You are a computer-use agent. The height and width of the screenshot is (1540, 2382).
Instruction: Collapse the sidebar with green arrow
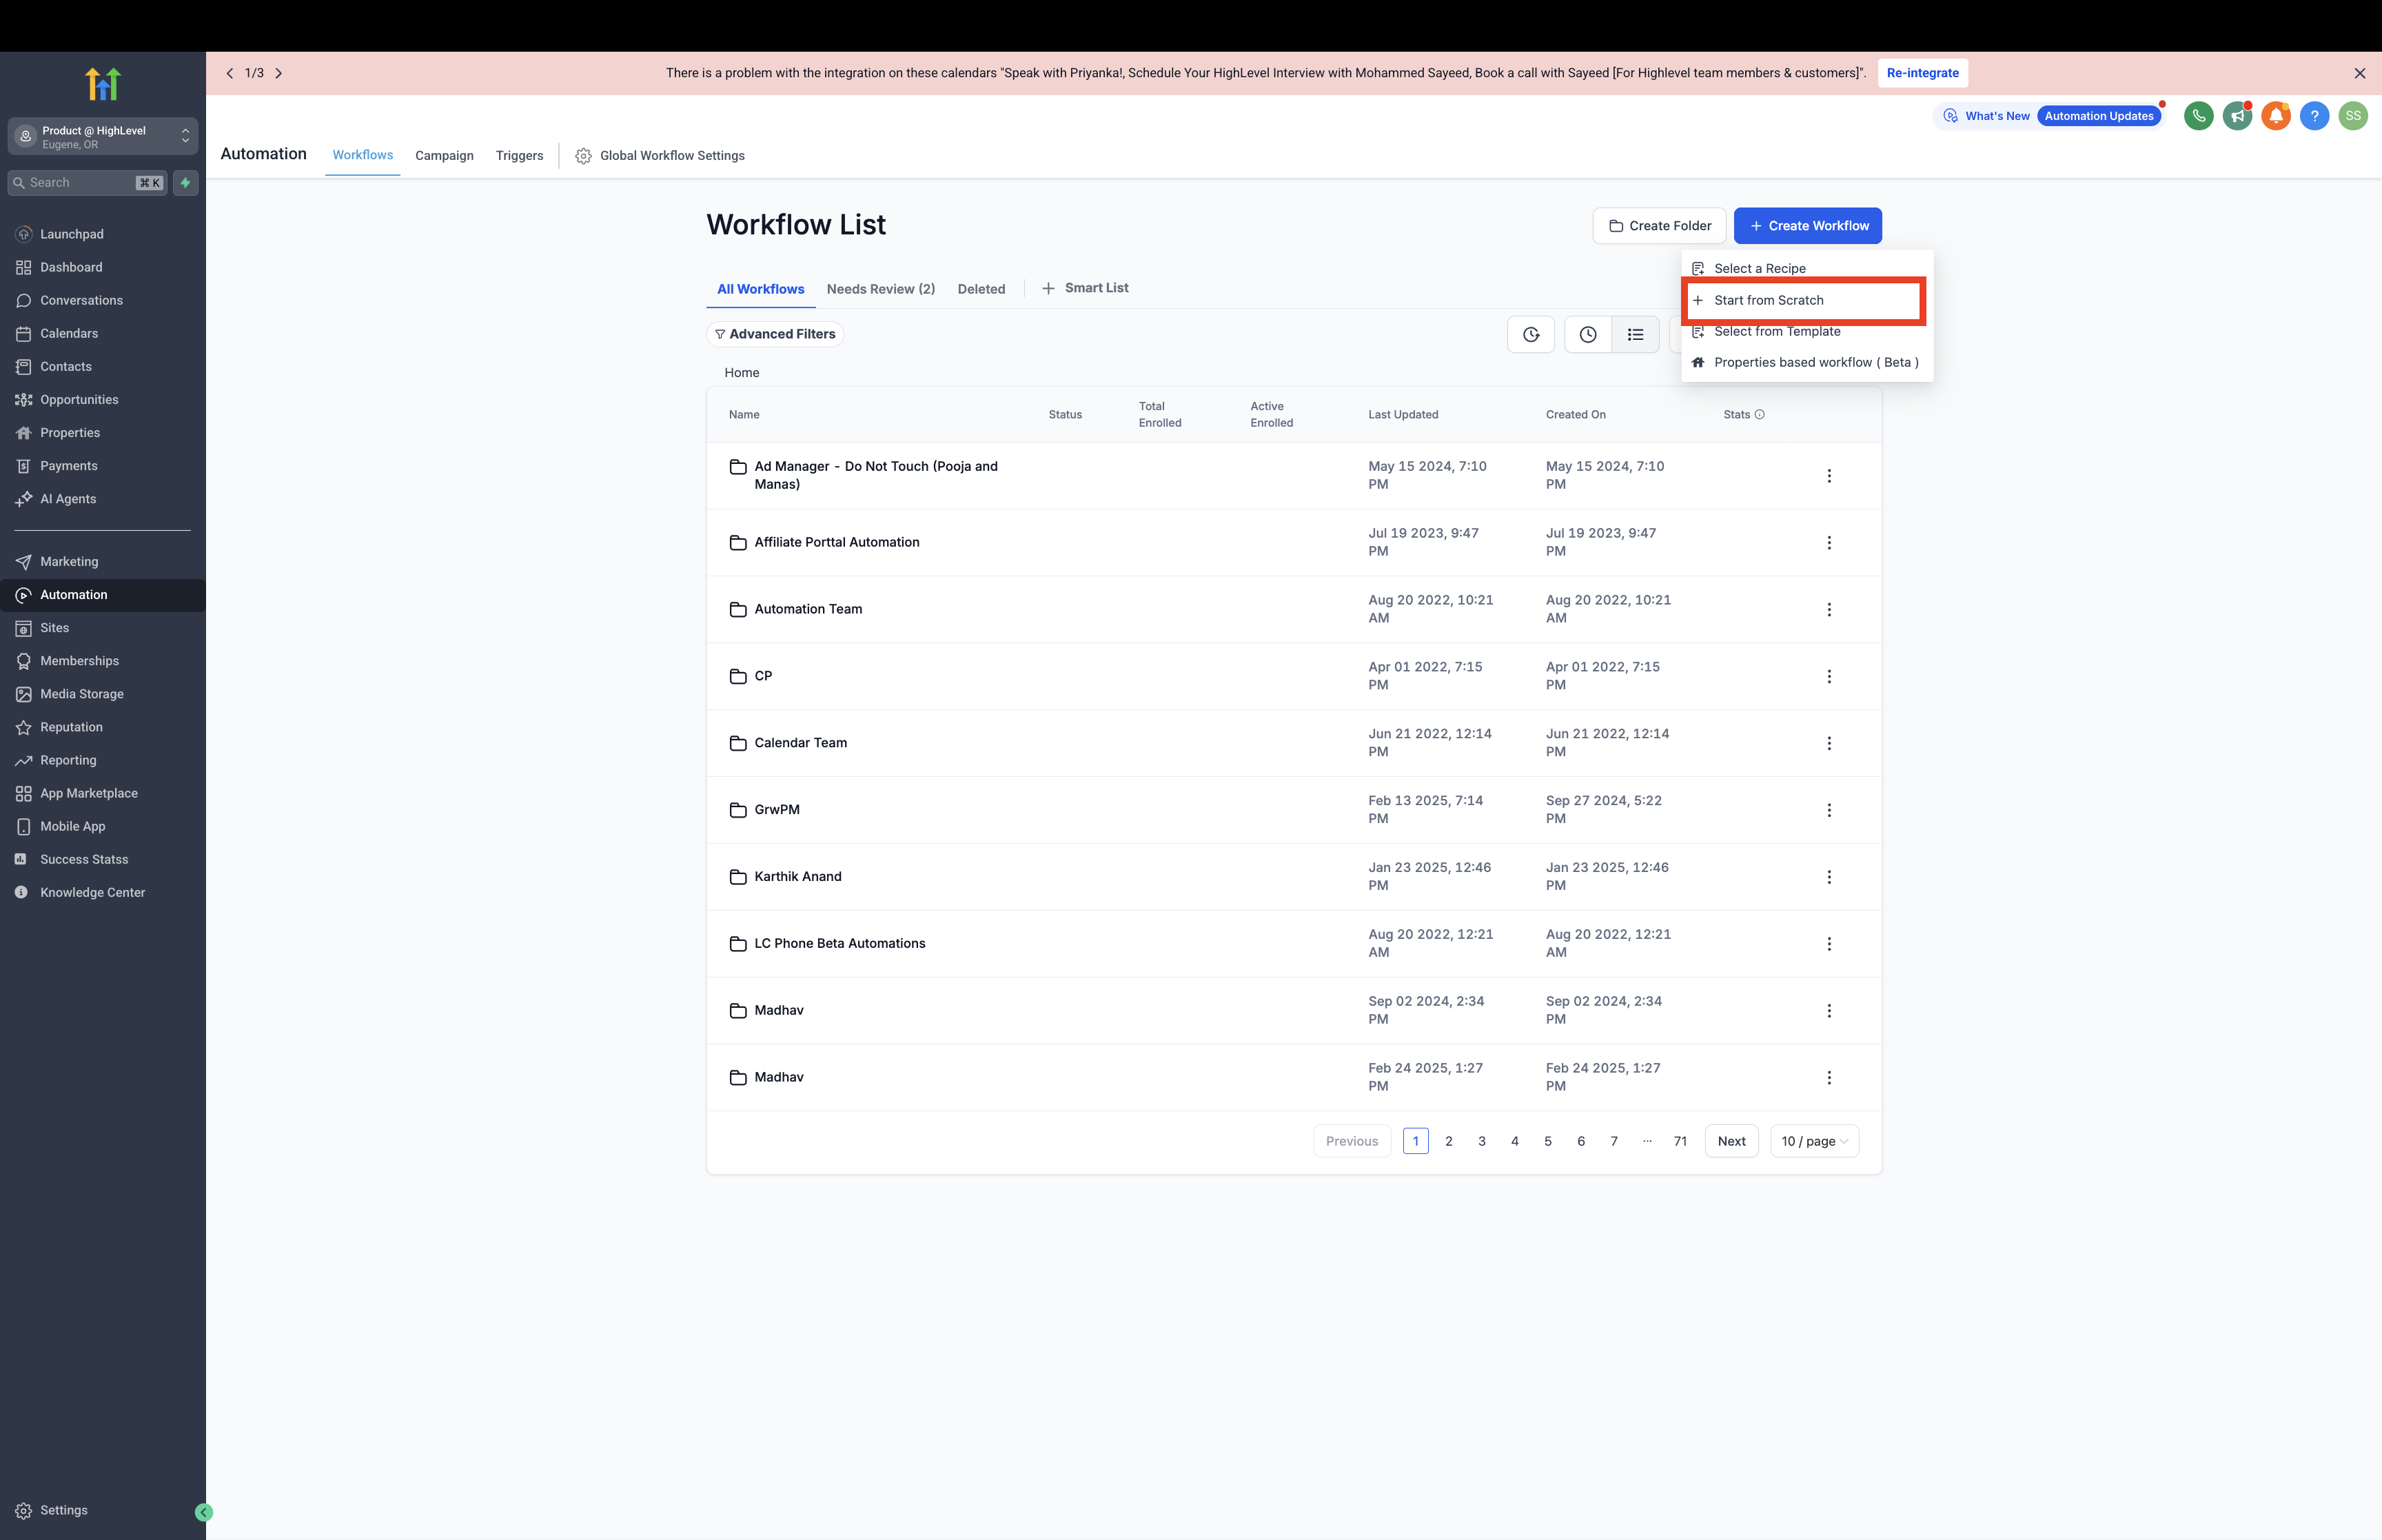pyautogui.click(x=204, y=1512)
